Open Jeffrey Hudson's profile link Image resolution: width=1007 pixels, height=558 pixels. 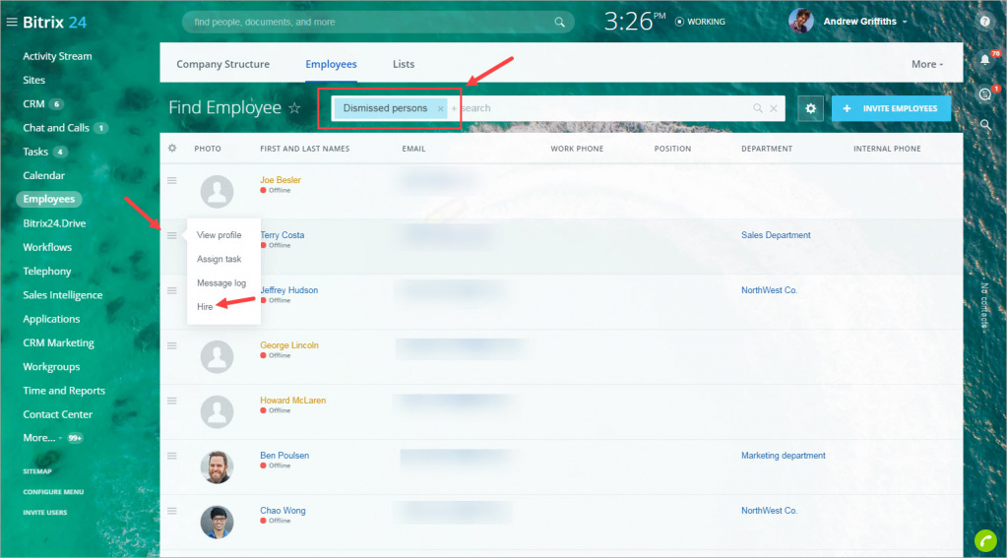click(x=289, y=290)
